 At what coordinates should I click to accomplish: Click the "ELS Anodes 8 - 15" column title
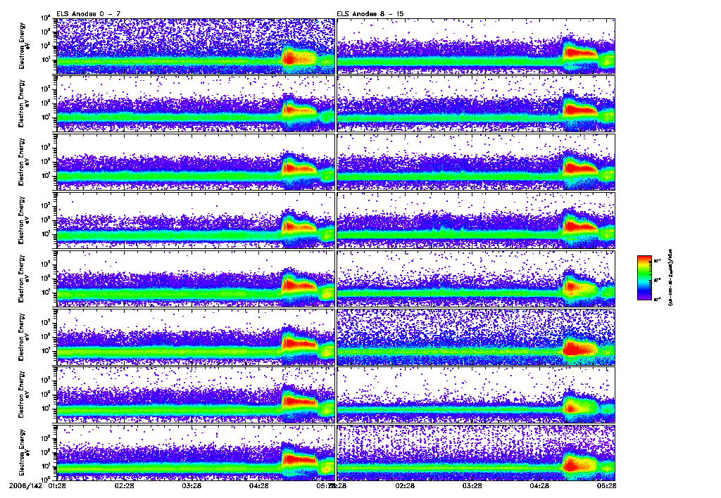coord(370,14)
